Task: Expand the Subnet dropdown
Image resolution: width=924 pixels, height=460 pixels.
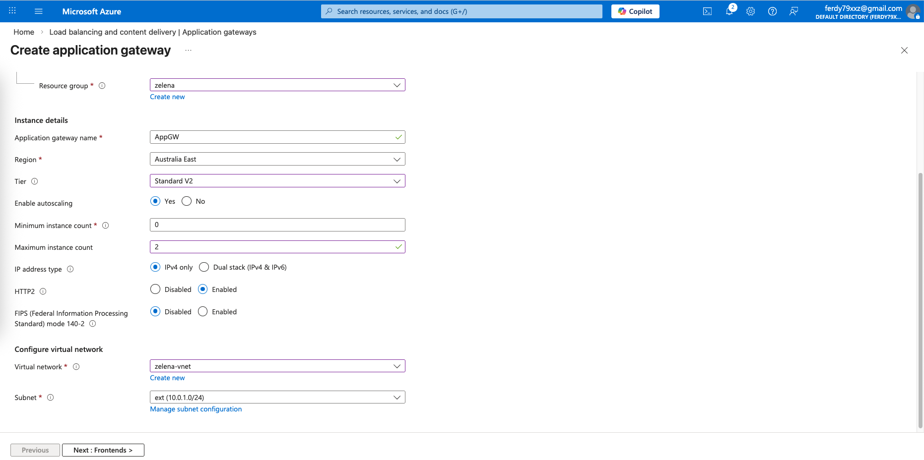Action: click(277, 398)
